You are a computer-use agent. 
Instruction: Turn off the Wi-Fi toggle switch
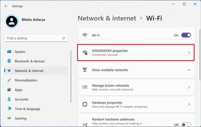(x=186, y=35)
